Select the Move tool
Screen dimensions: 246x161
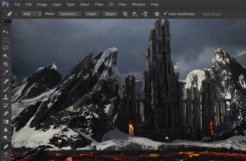coord(6,32)
